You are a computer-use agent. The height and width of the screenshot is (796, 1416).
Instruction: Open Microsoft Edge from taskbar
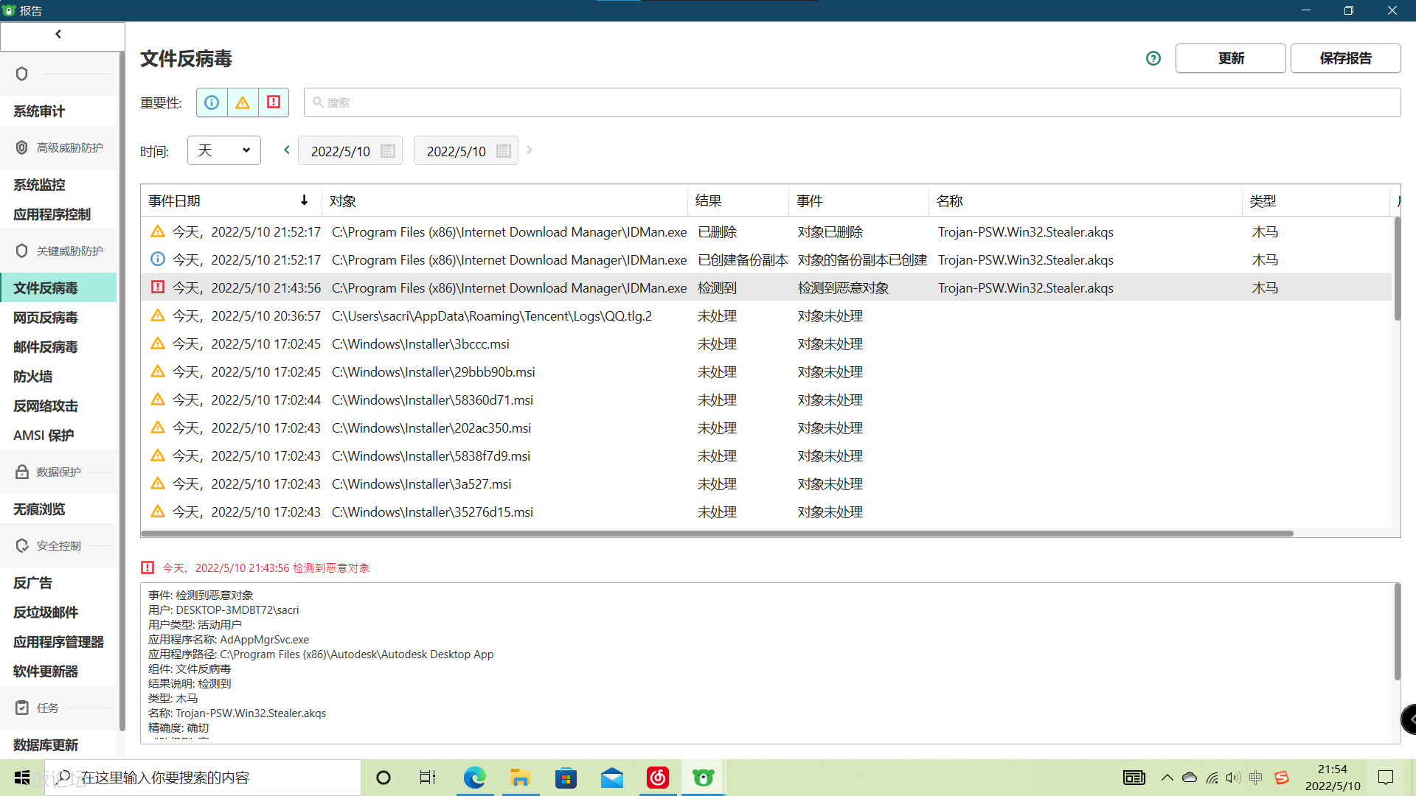pyautogui.click(x=475, y=778)
